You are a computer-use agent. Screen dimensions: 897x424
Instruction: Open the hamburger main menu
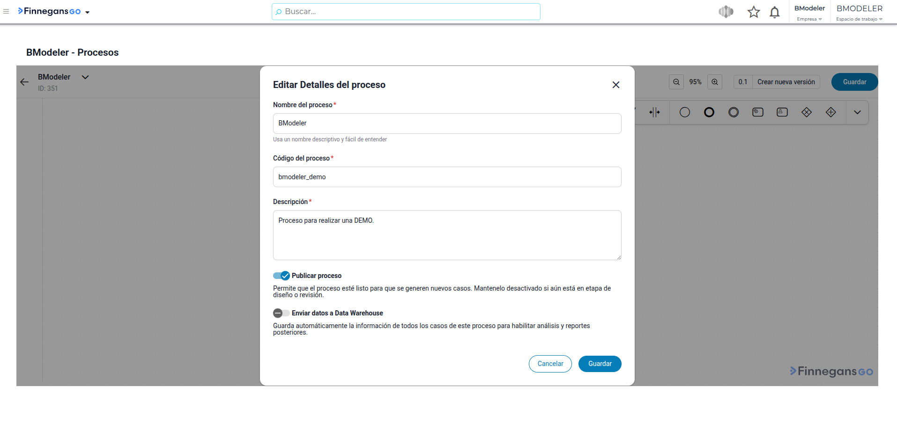coord(6,12)
